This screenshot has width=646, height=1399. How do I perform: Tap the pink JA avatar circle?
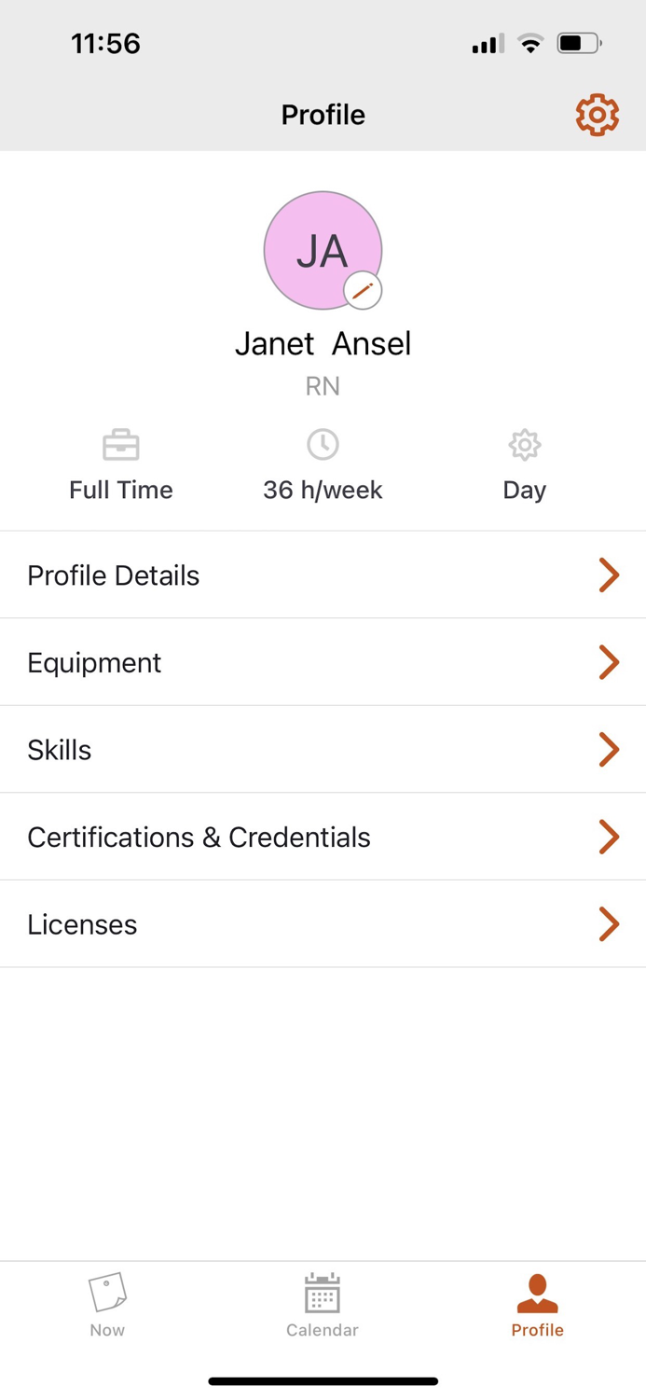[323, 250]
